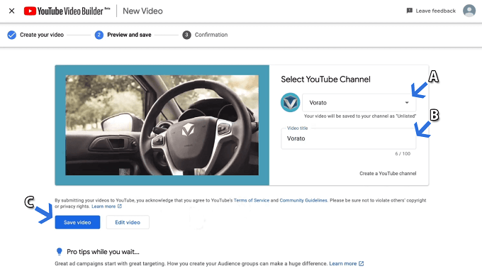Click the external link icon after audience Learn more
Screen dimensions: 482x276
pos(361,264)
